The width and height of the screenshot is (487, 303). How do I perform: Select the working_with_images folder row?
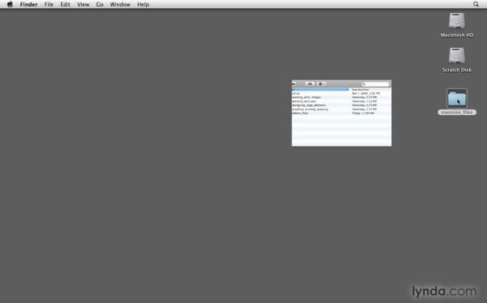(342, 97)
